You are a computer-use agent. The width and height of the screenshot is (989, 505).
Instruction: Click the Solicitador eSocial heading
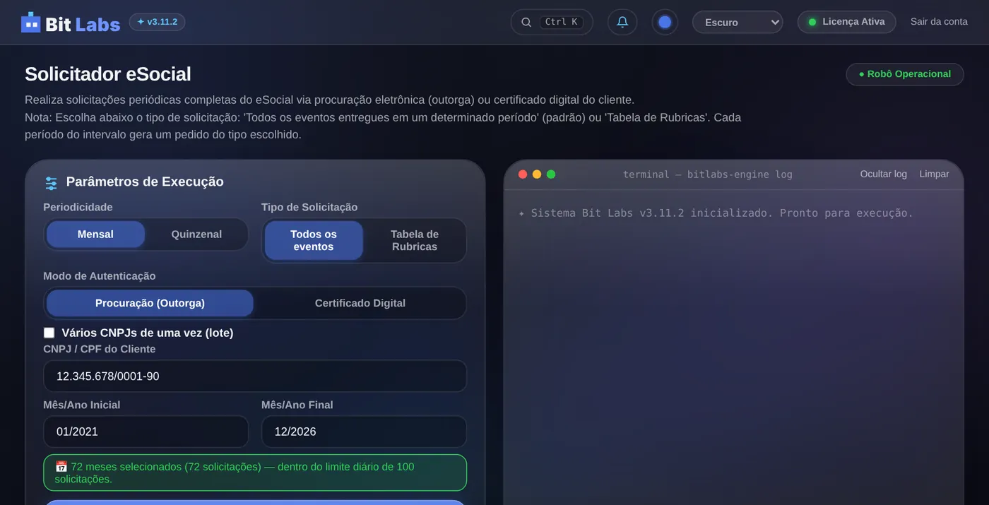[x=108, y=74]
